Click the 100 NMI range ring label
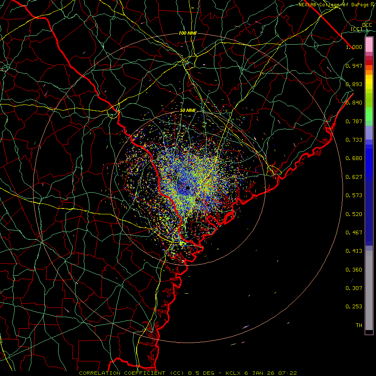 point(188,33)
